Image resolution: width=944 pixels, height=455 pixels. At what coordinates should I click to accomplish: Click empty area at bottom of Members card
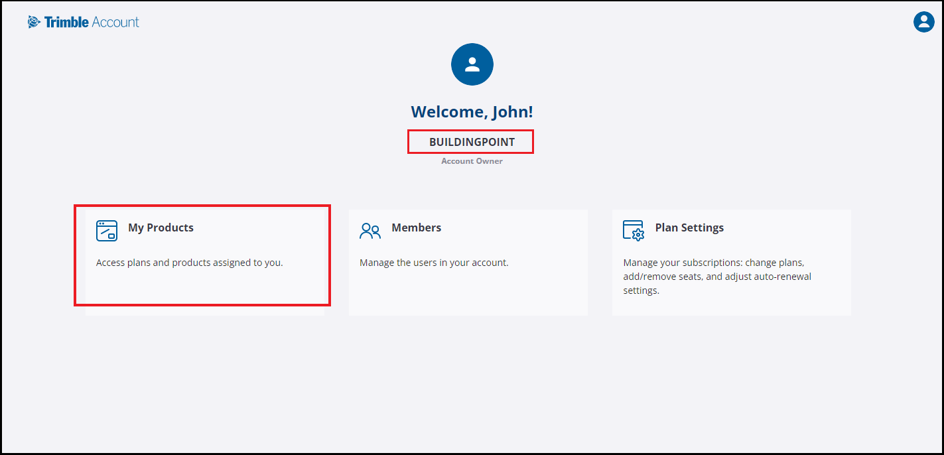pos(468,295)
